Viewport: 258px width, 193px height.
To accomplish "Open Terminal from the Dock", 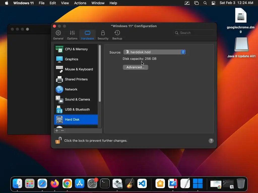I will point(105,183).
